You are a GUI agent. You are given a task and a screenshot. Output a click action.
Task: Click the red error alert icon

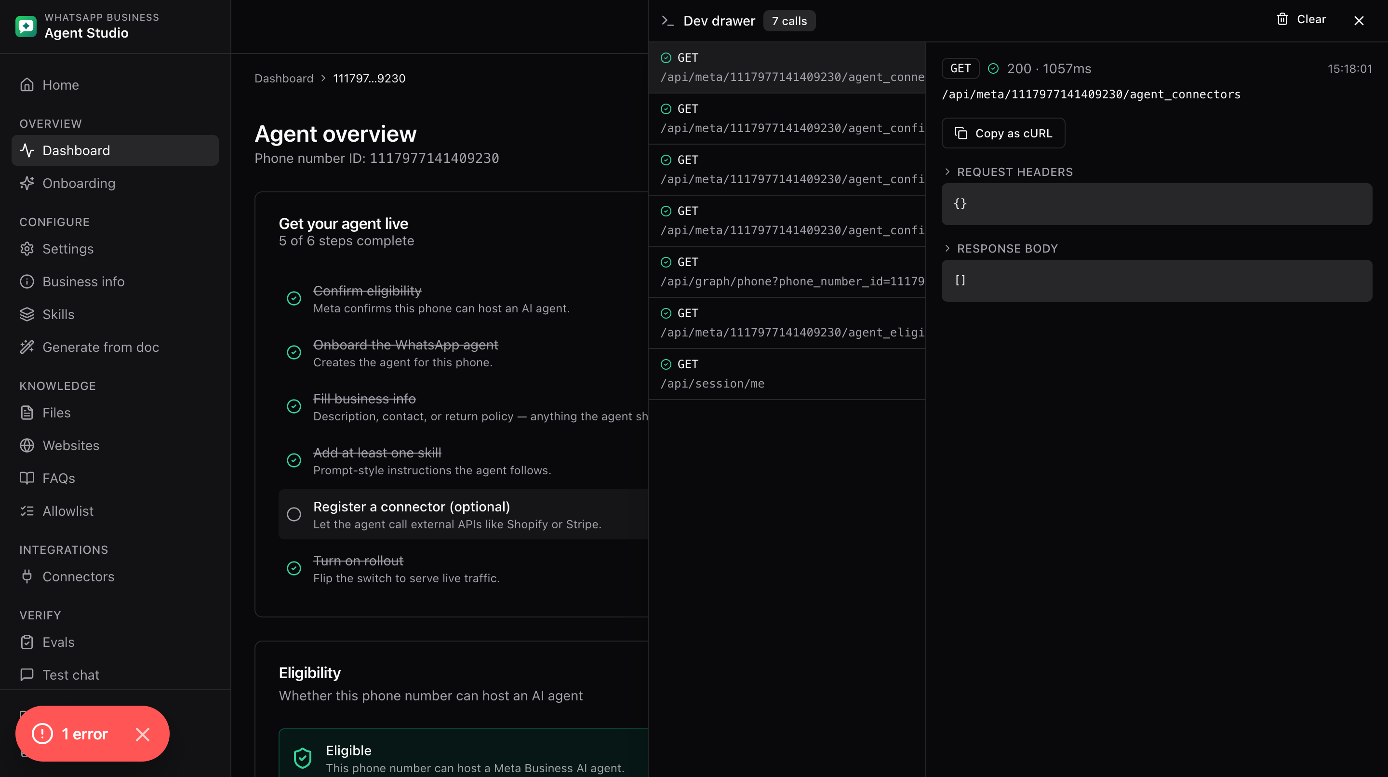[42, 734]
